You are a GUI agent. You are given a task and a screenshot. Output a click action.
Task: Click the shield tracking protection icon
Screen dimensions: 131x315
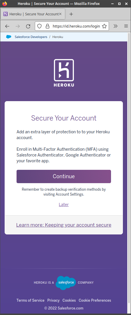click(40, 26)
